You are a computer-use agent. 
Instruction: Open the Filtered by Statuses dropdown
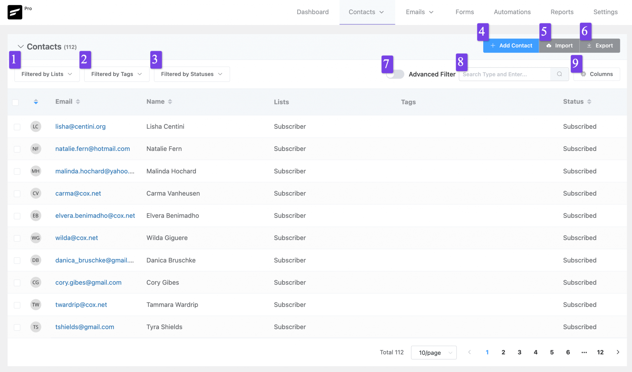pos(191,74)
